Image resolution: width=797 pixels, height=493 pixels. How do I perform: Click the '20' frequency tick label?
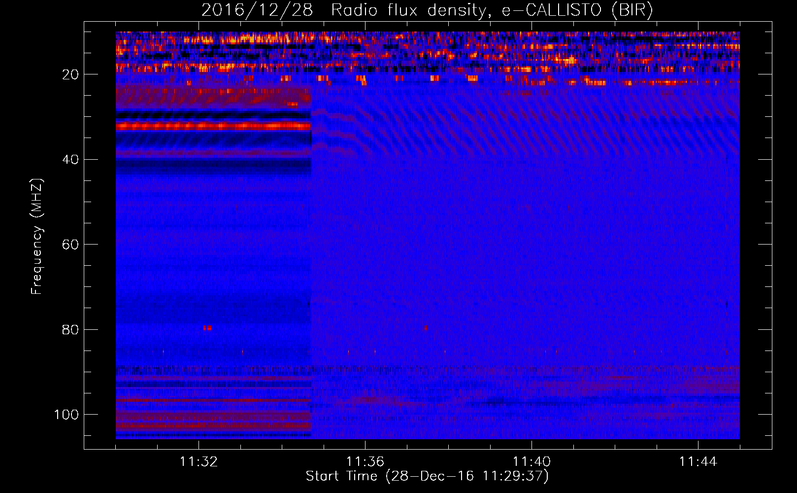click(70, 74)
